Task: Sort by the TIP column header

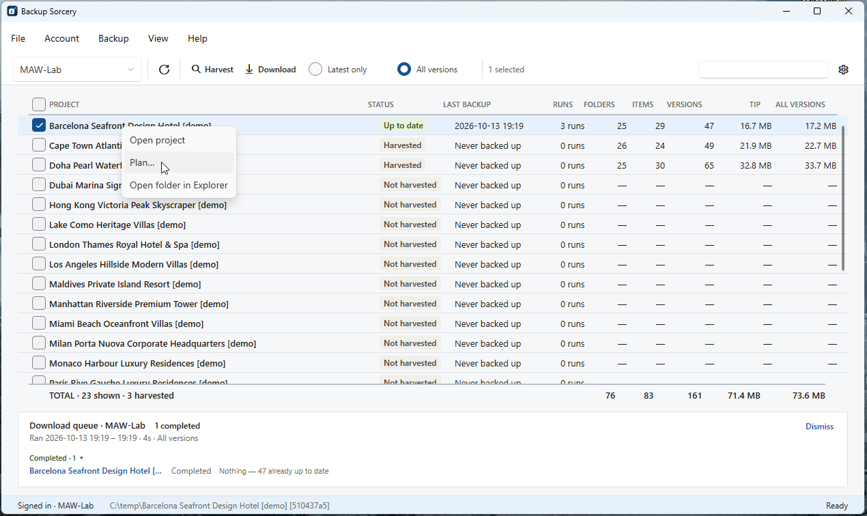Action: pyautogui.click(x=755, y=104)
